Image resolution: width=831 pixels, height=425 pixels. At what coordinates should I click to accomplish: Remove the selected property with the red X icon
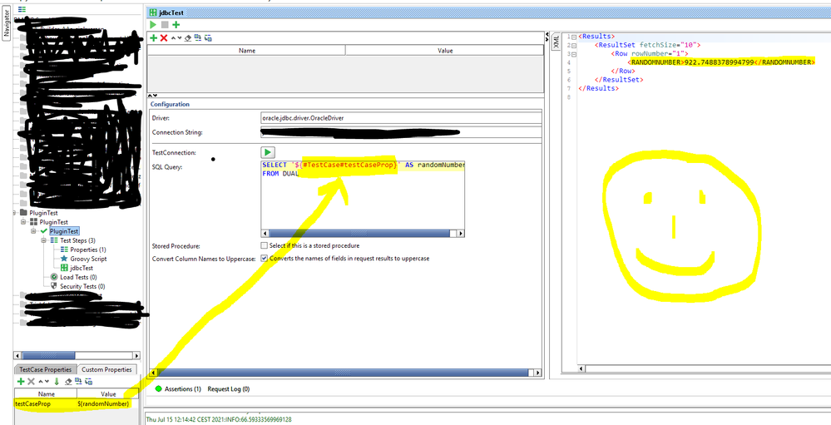pyautogui.click(x=164, y=37)
